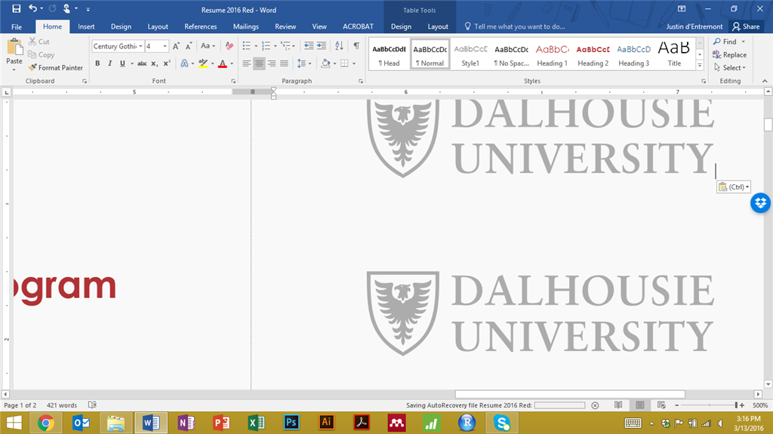Viewport: 773px width, 434px height.
Task: Open the font size dropdown
Action: (165, 46)
